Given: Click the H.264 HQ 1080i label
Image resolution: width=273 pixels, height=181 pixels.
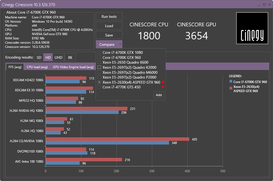Looking at the screenshot, I should (32, 131).
